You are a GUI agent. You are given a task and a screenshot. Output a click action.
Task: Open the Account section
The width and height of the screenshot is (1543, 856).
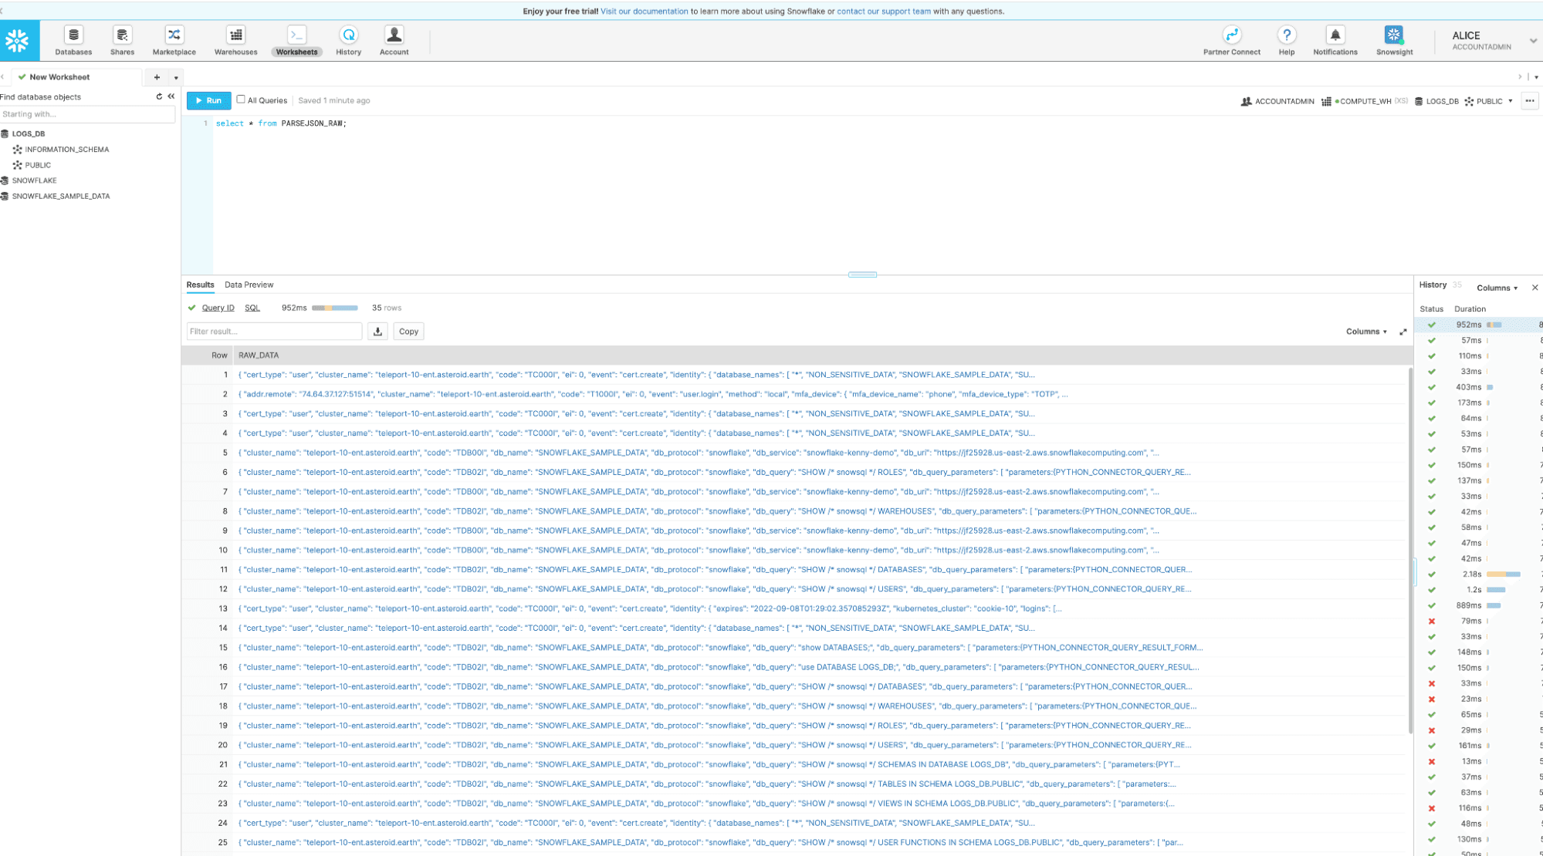pos(394,40)
